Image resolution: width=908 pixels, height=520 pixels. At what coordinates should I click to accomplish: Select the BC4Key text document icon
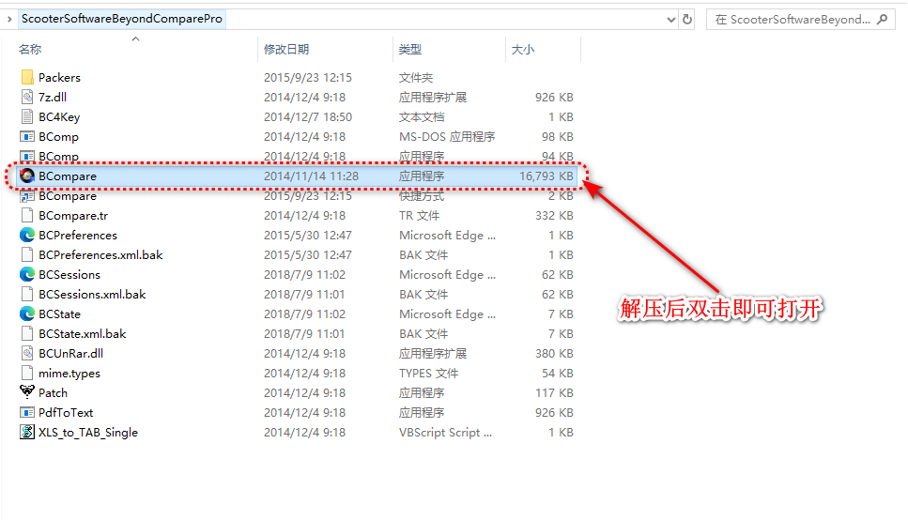(x=27, y=116)
